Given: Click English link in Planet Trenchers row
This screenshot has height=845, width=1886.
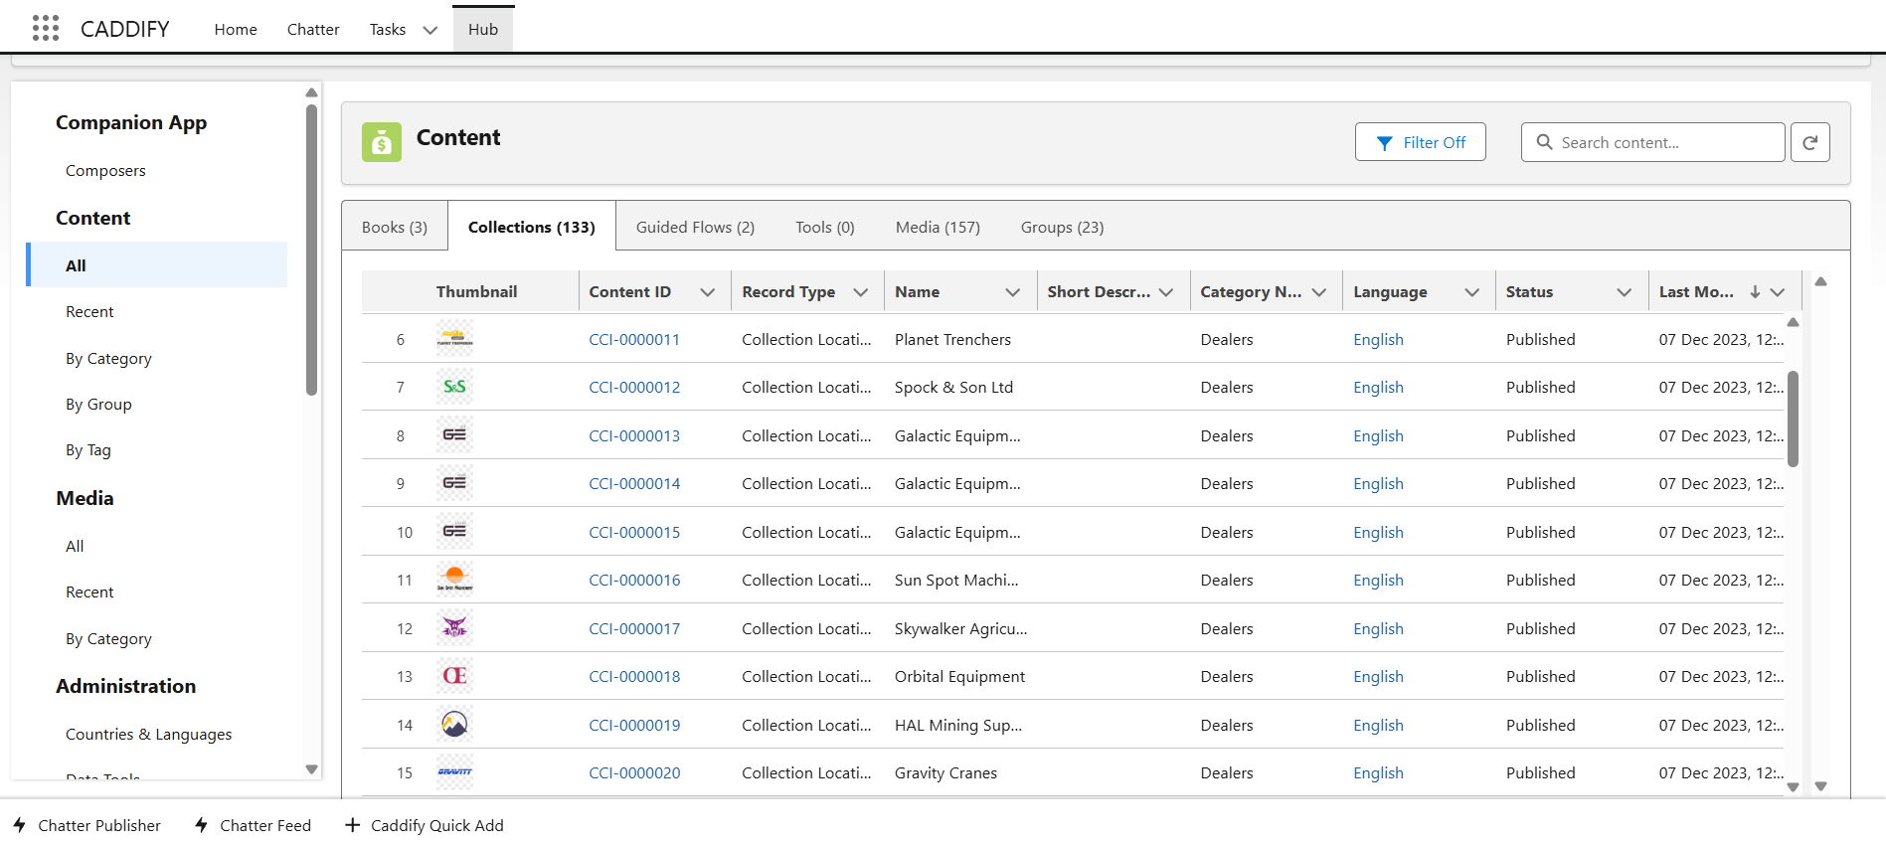Looking at the screenshot, I should tap(1378, 340).
